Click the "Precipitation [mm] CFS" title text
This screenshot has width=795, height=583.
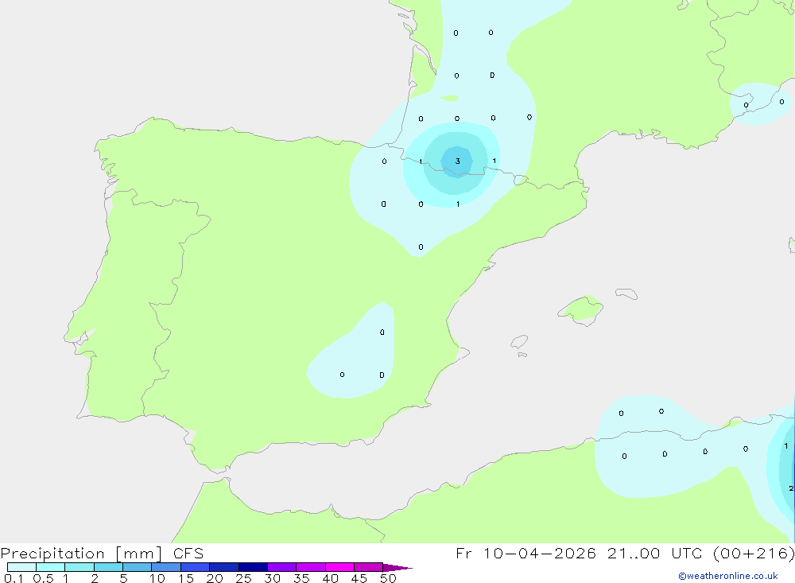pos(102,554)
